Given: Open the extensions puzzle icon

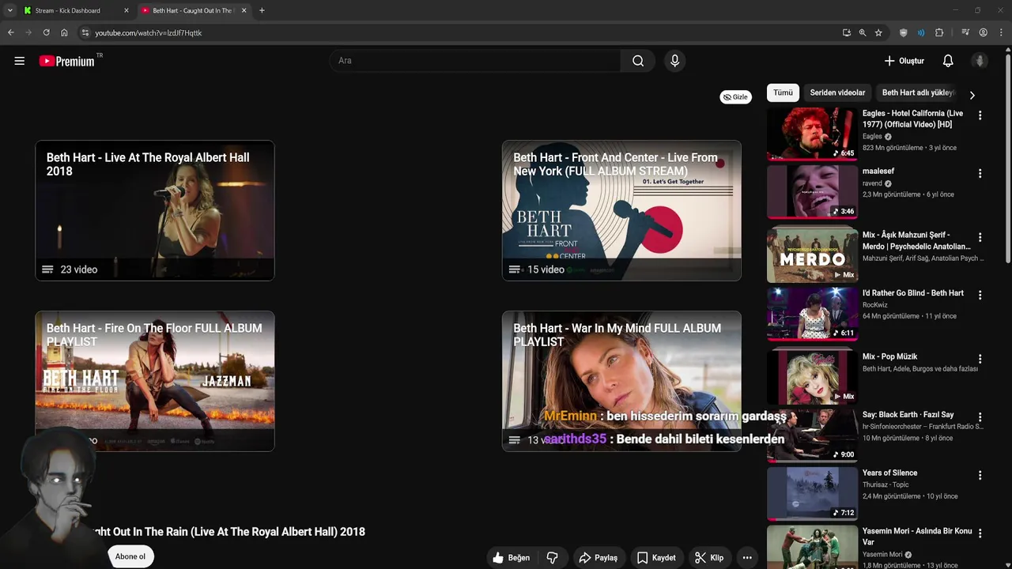Looking at the screenshot, I should (x=939, y=32).
